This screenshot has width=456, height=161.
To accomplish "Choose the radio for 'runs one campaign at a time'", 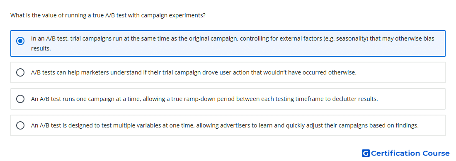I will tap(20, 99).
